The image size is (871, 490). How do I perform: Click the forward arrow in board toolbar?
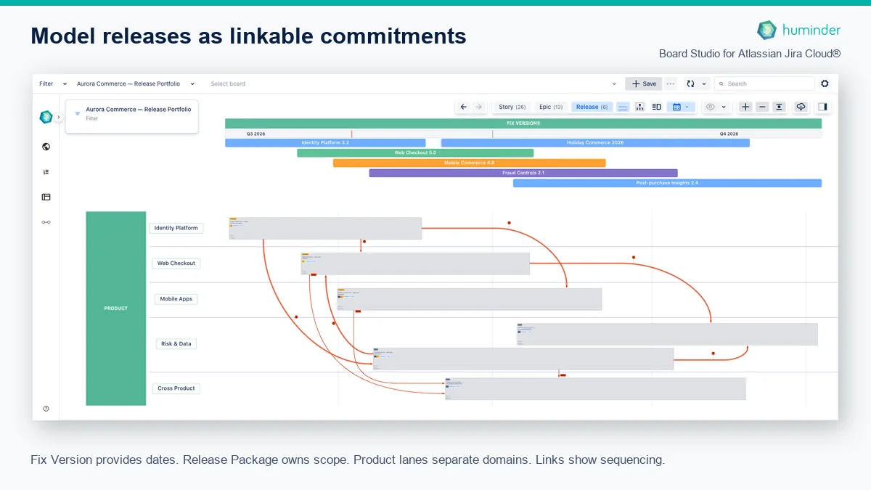click(478, 107)
